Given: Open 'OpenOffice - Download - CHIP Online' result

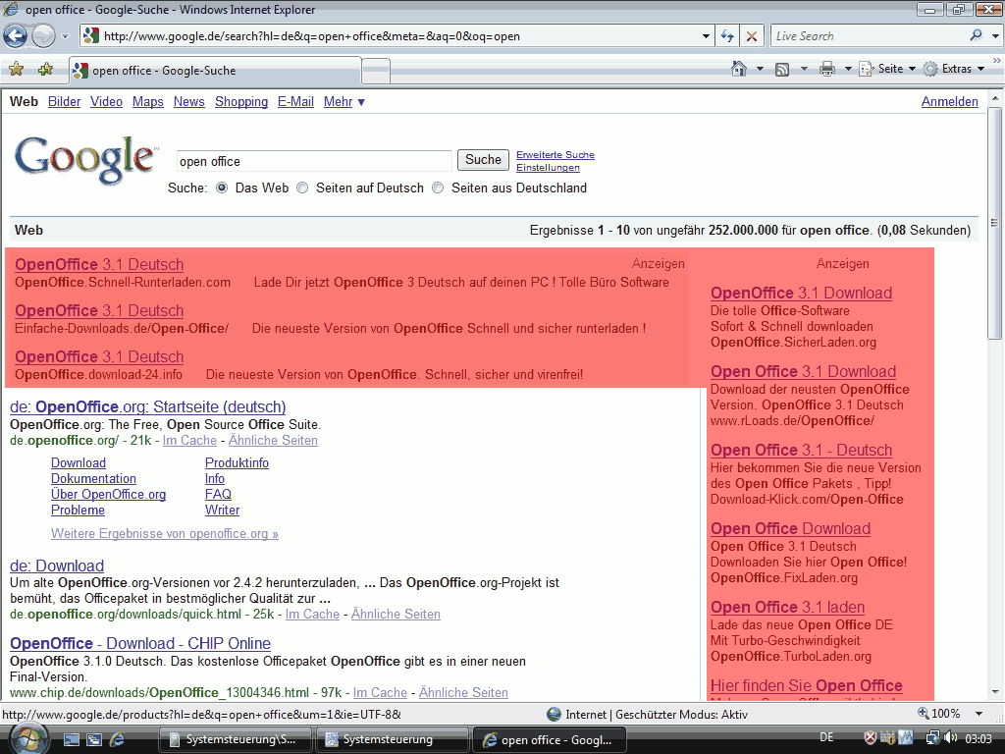Looking at the screenshot, I should 140,643.
